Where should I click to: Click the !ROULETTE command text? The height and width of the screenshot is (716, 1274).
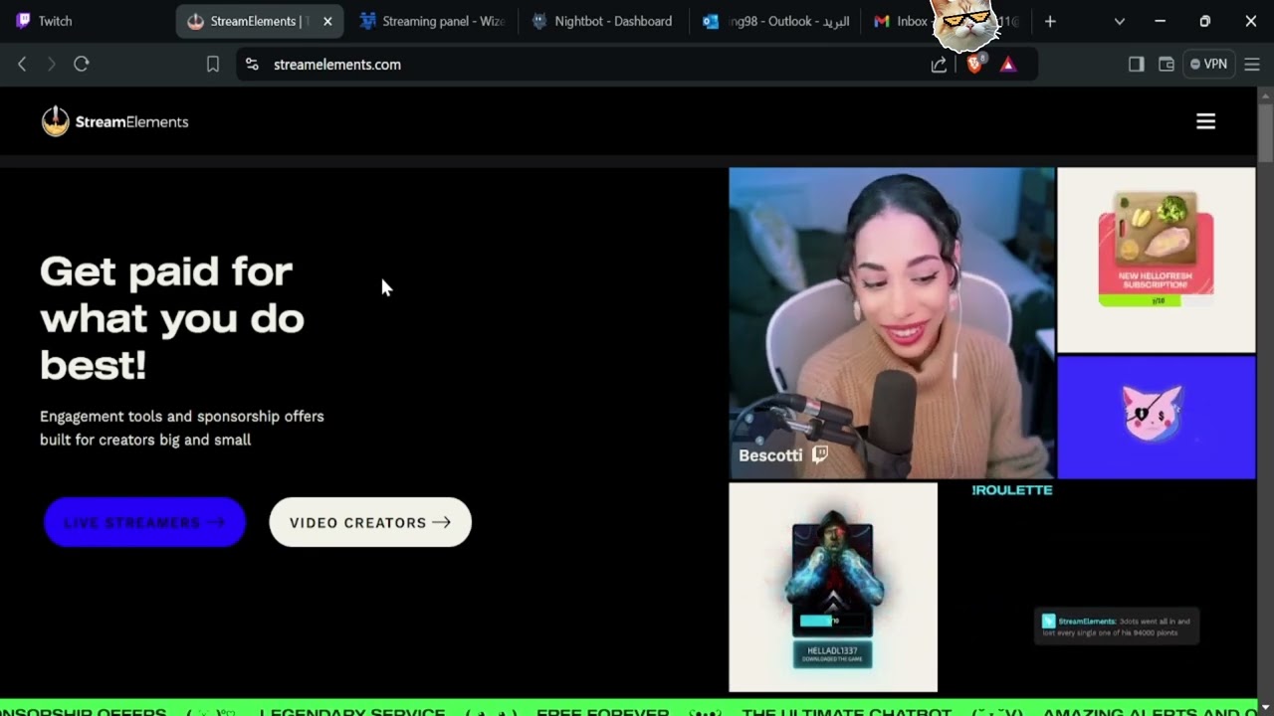coord(1012,490)
